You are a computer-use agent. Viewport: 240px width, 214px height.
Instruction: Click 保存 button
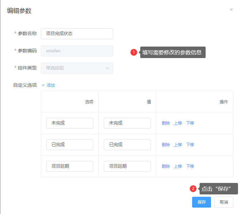point(202,202)
